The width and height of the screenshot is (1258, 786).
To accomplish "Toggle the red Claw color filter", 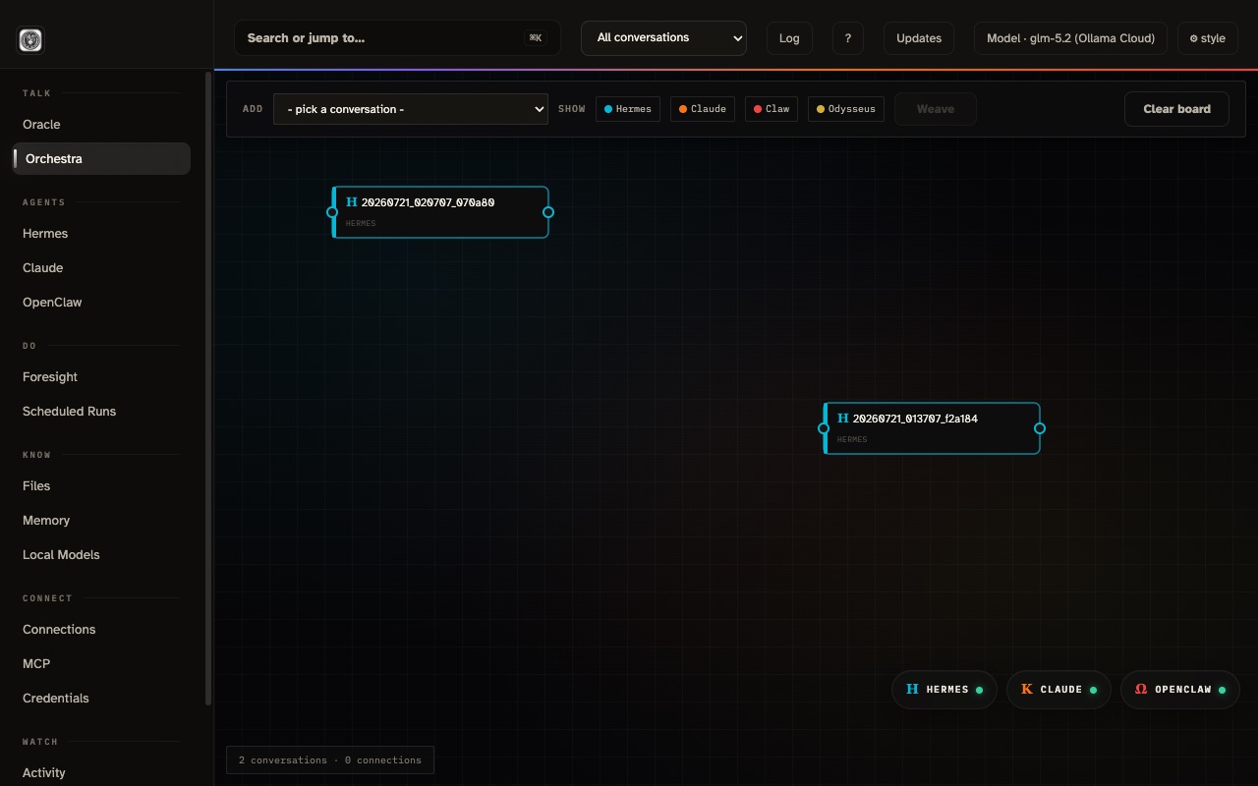I will (772, 109).
